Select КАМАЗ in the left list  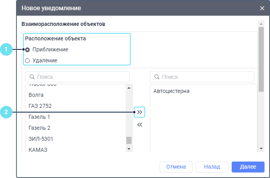click(x=38, y=149)
